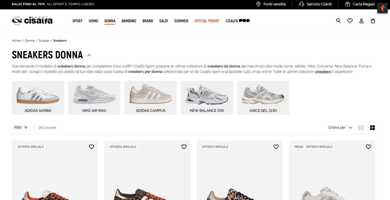Select the Nike Air Max category tile
The width and height of the screenshot is (390, 200).
click(94, 98)
